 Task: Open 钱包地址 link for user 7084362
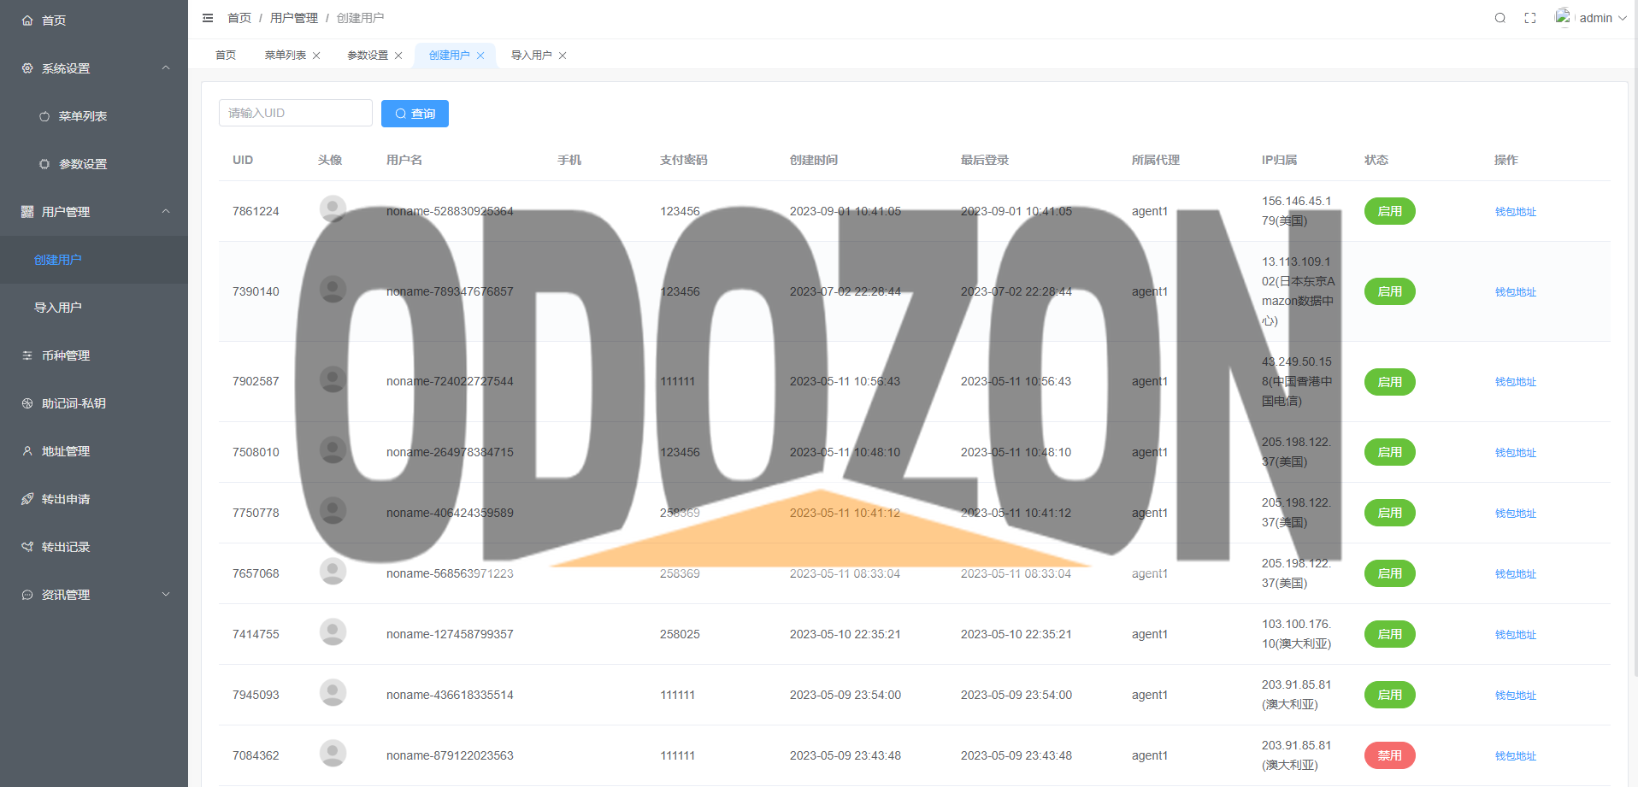[x=1515, y=756]
